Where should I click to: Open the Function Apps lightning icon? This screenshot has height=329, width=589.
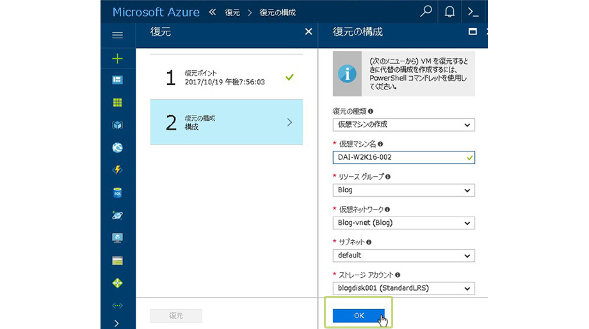pyautogui.click(x=117, y=170)
